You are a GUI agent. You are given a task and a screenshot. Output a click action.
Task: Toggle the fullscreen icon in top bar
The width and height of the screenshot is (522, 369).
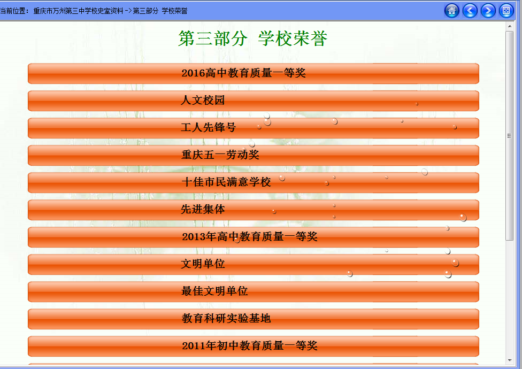coord(506,11)
